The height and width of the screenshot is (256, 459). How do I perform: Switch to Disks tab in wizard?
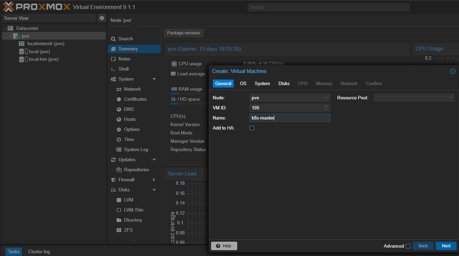point(284,83)
